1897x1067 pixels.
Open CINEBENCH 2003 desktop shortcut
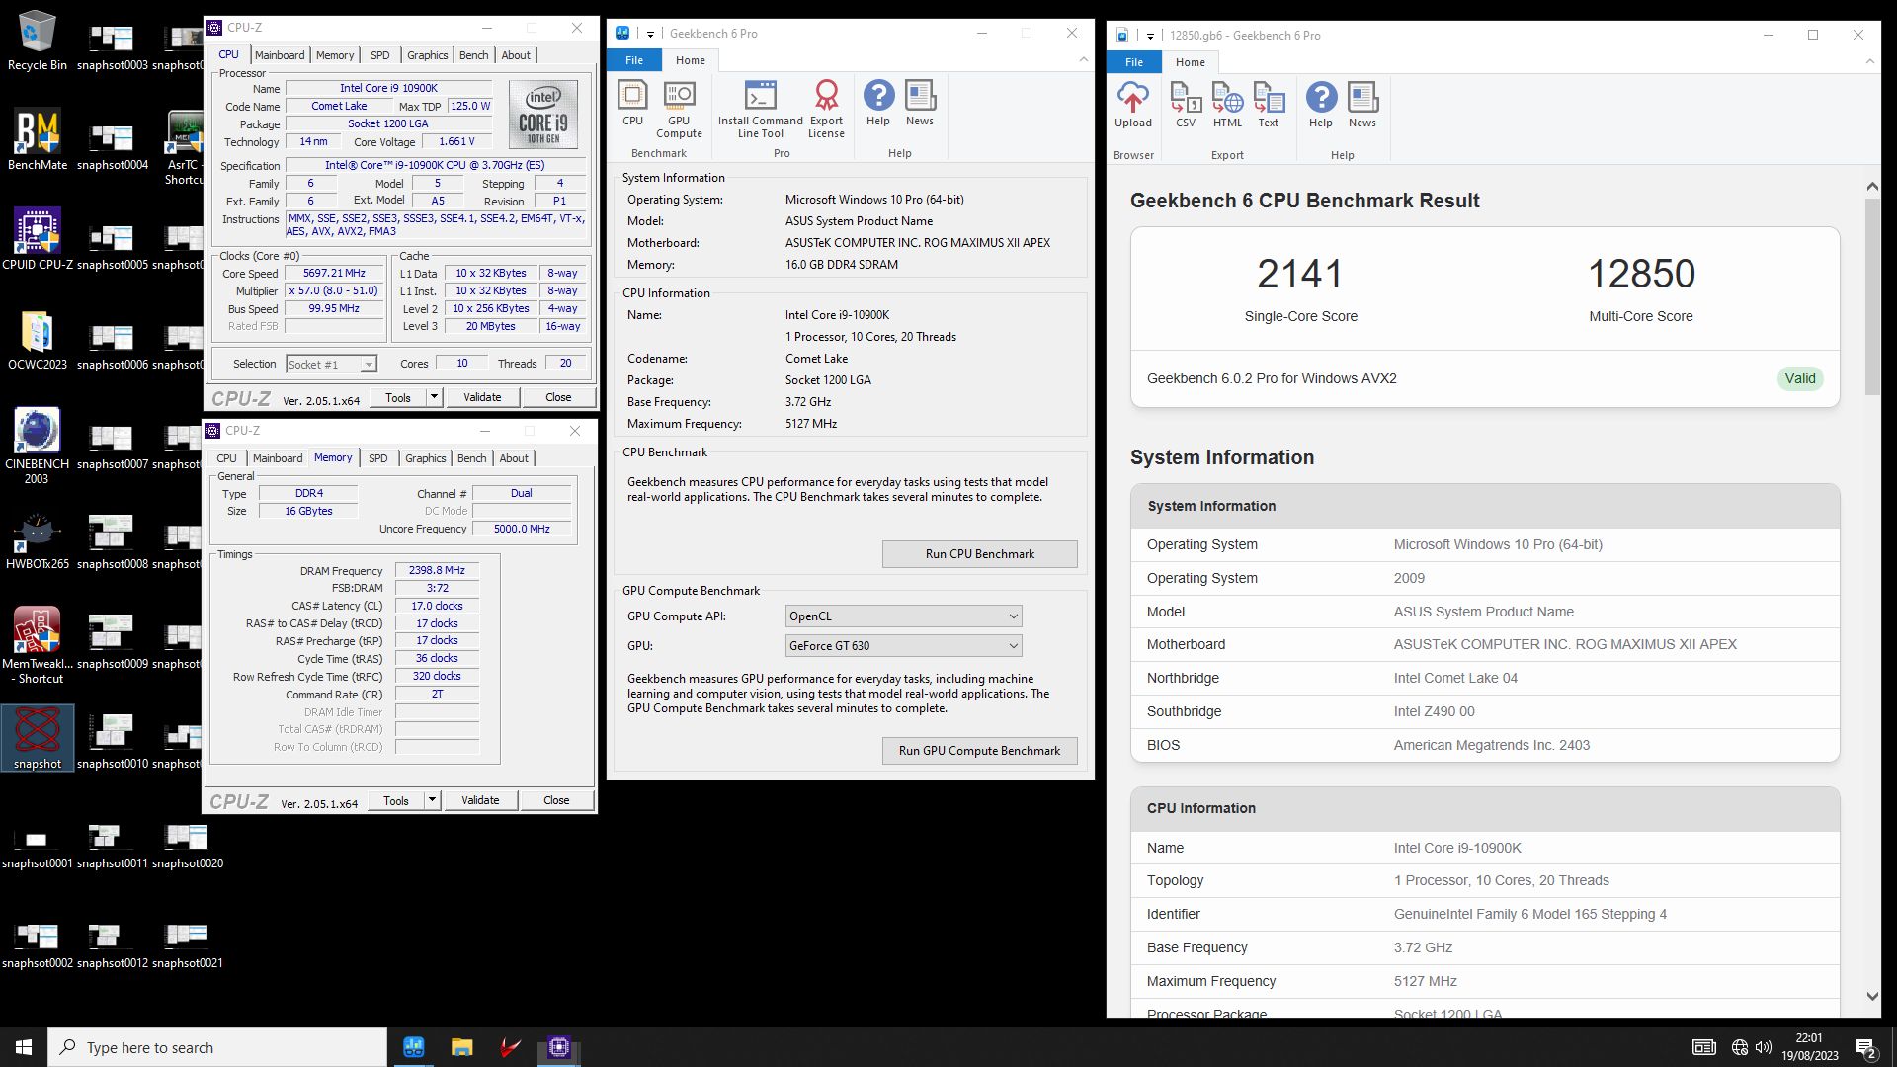coord(38,445)
